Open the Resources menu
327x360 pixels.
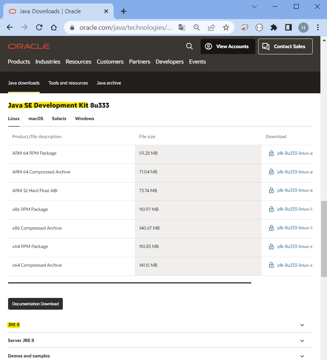click(78, 62)
